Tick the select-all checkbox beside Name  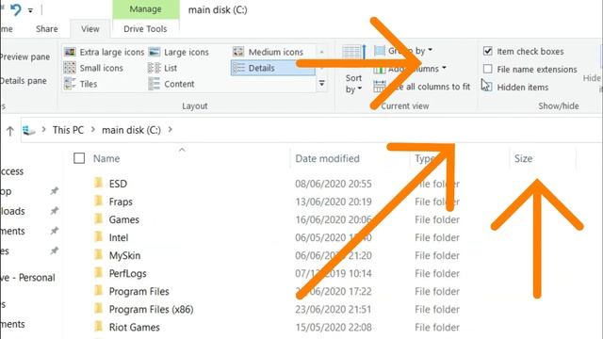pyautogui.click(x=79, y=158)
